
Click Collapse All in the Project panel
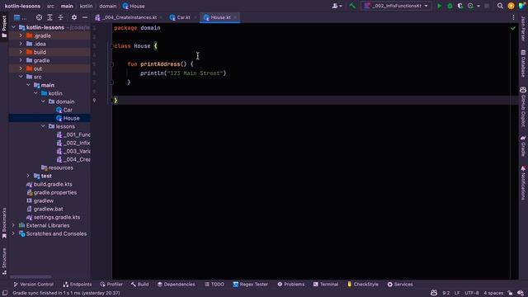pyautogui.click(x=60, y=17)
